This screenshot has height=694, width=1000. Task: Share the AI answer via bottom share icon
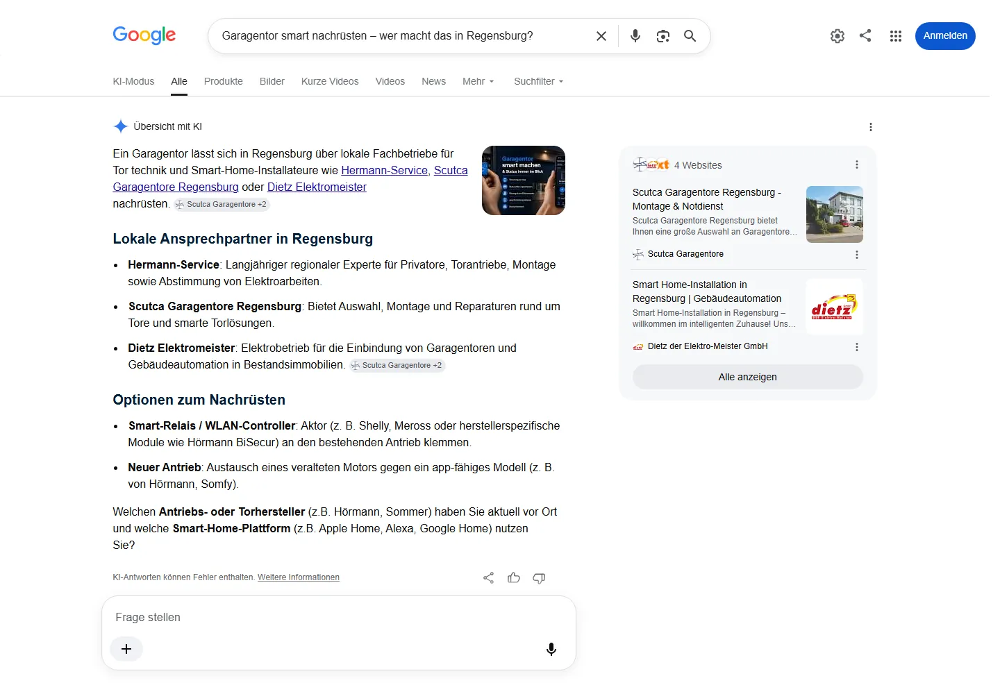pos(489,577)
